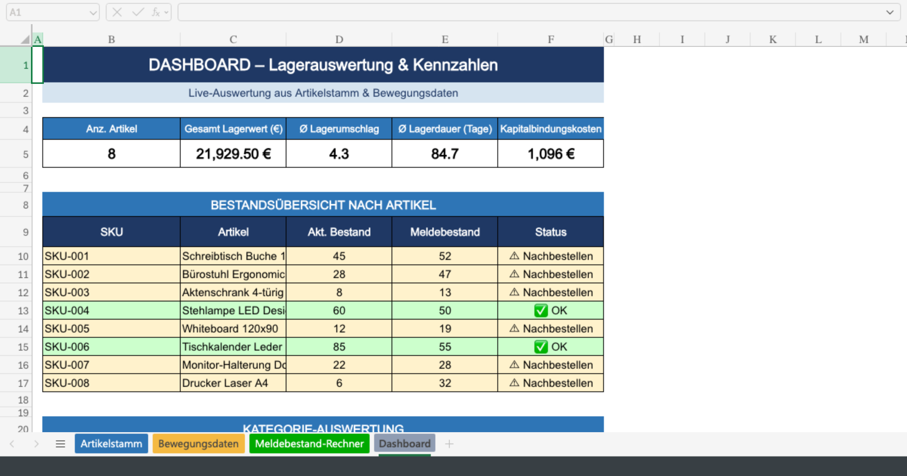Select the Whiteboard 120x90 cell
This screenshot has height=476, width=907.
click(233, 329)
